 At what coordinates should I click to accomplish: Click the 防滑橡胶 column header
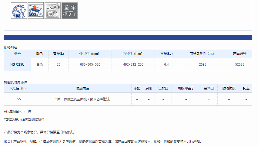229,89
